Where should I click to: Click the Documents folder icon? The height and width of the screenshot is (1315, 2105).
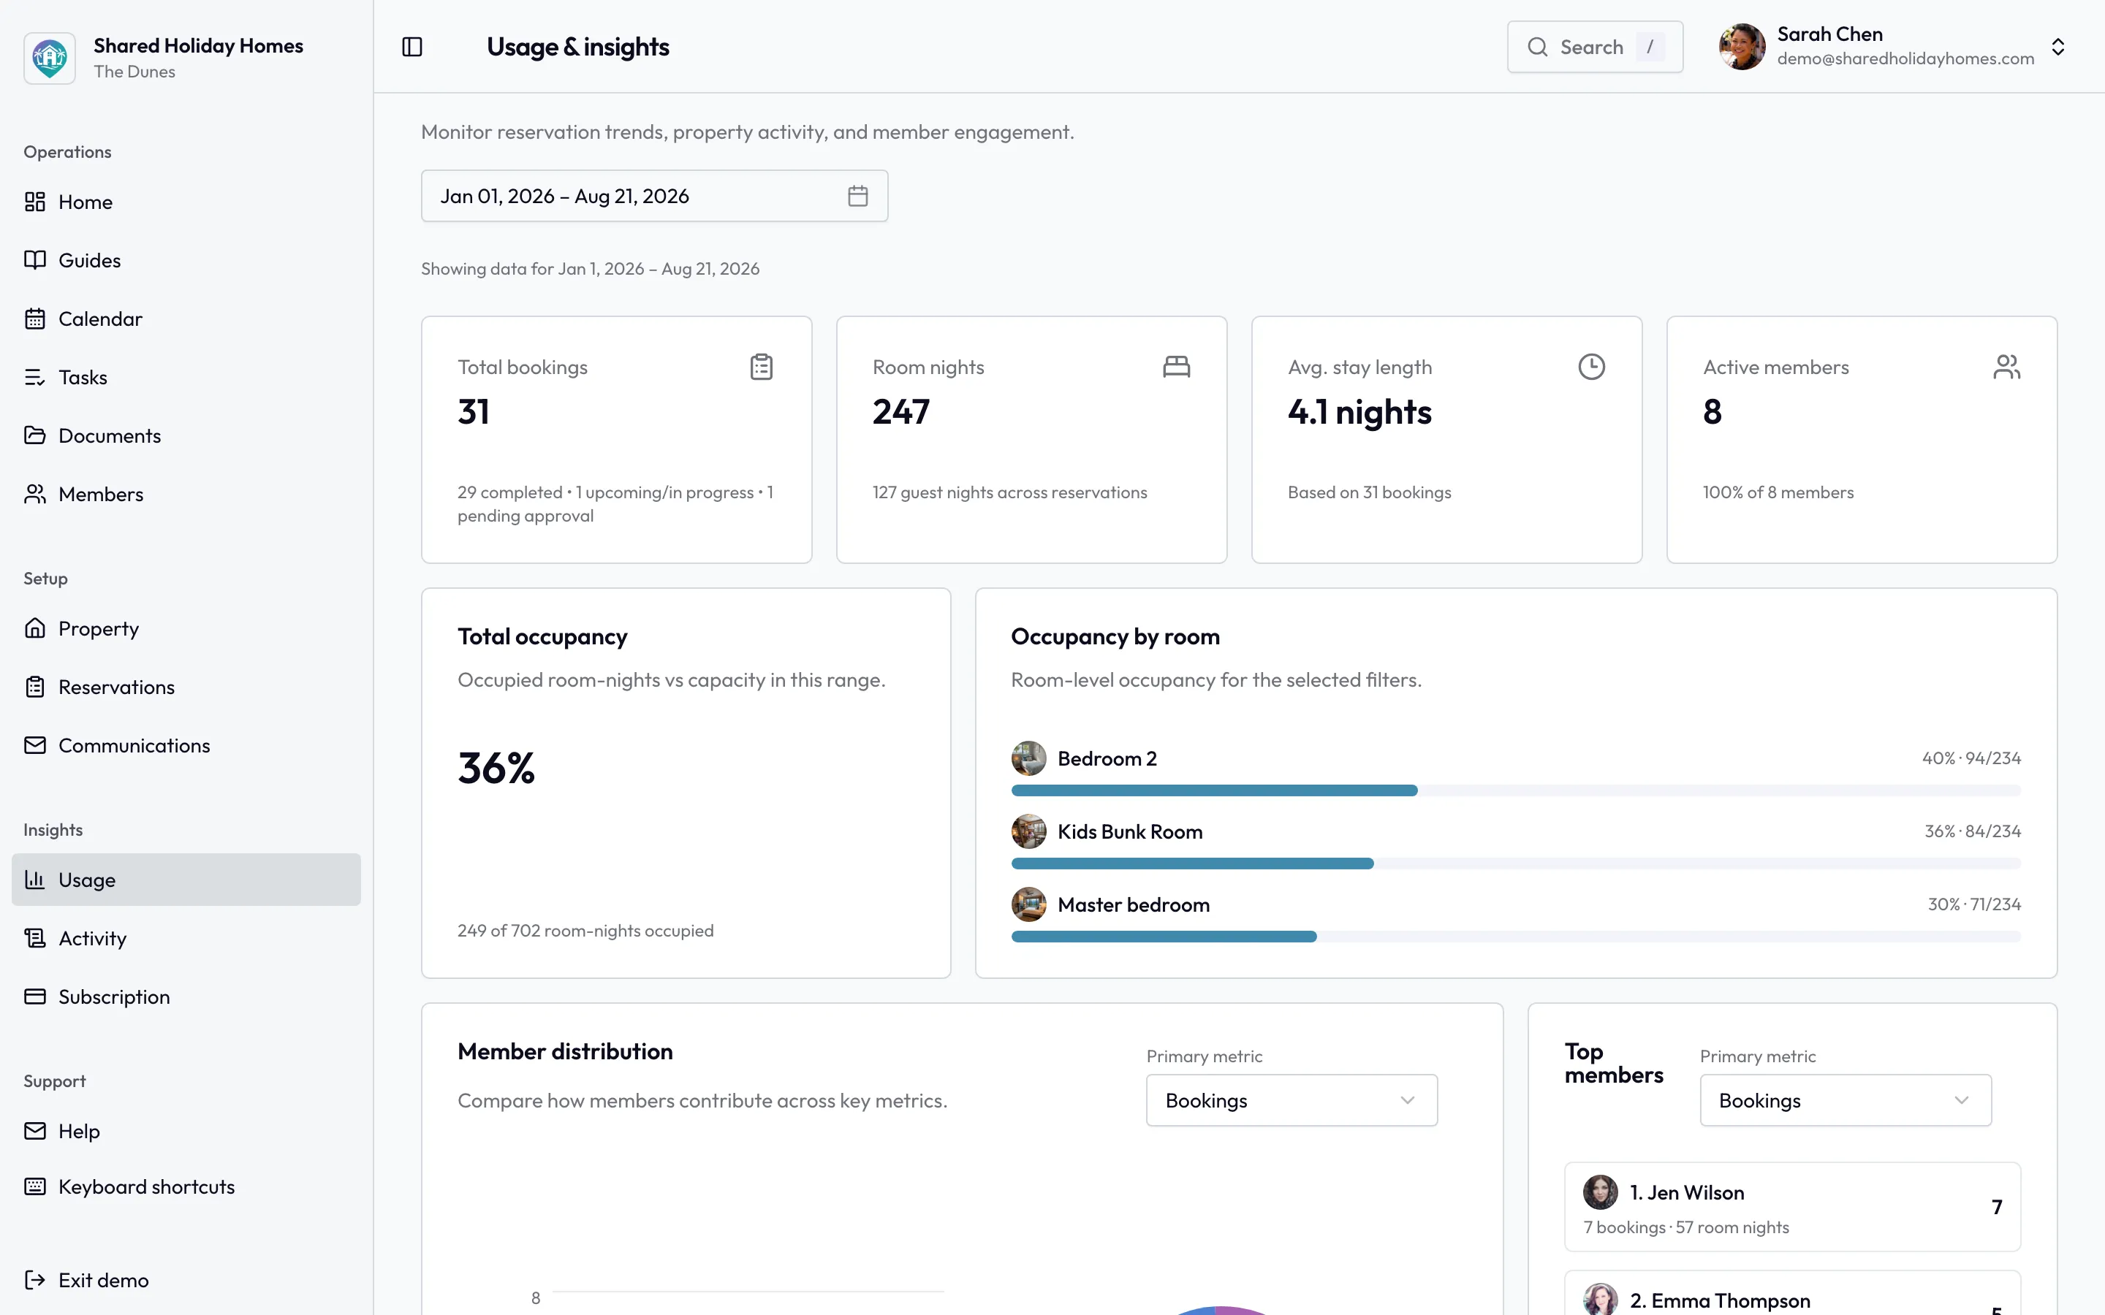35,435
